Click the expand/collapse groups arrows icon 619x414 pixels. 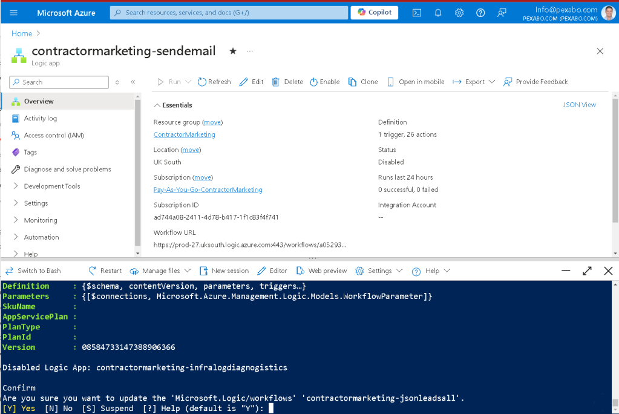117,82
